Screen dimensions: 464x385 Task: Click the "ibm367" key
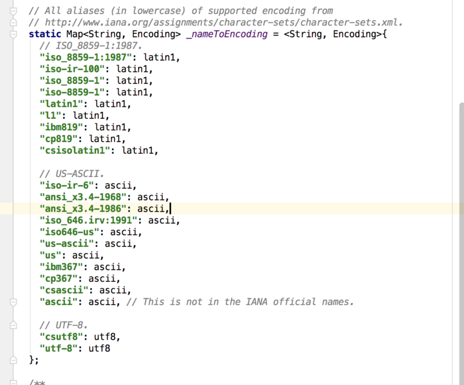tap(61, 267)
